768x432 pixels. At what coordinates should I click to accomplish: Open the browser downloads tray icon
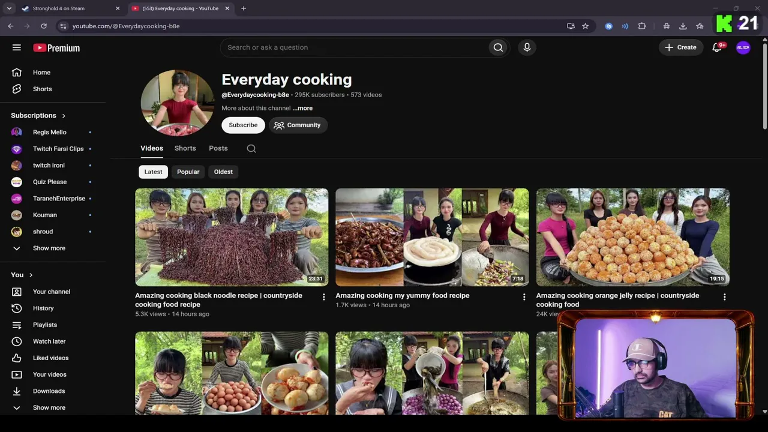[x=683, y=26]
